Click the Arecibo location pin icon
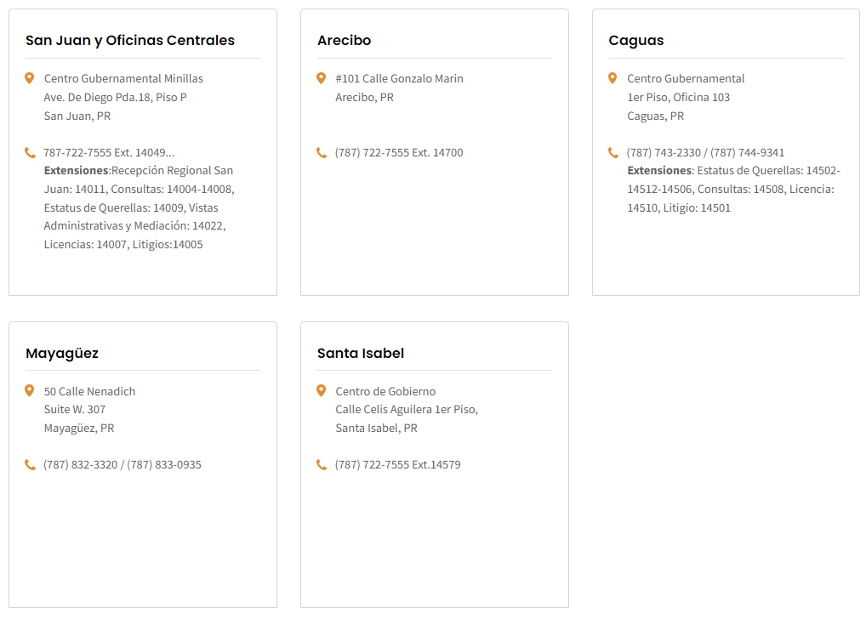This screenshot has width=866, height=619. (x=321, y=78)
